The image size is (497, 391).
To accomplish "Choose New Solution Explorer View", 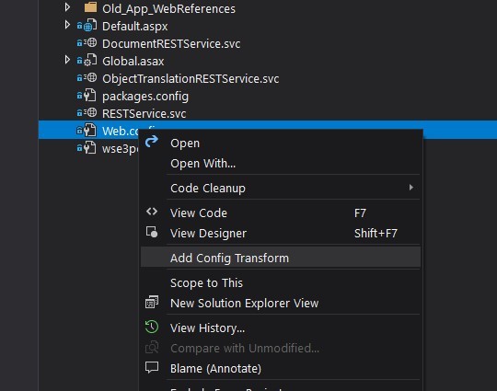I will (281, 303).
